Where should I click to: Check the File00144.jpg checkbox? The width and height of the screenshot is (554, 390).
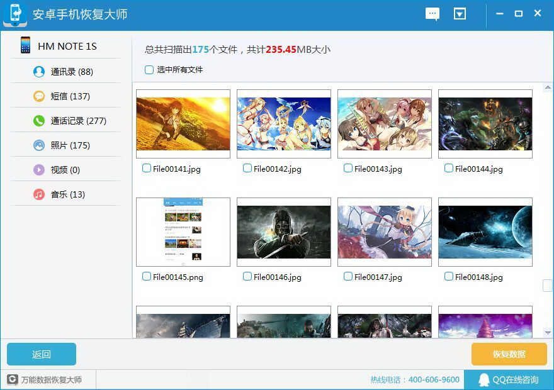tap(449, 168)
